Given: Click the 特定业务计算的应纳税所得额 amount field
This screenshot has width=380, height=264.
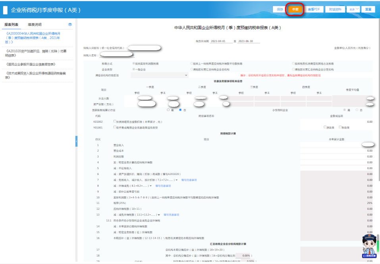Looking at the screenshot, I should coord(336,162).
